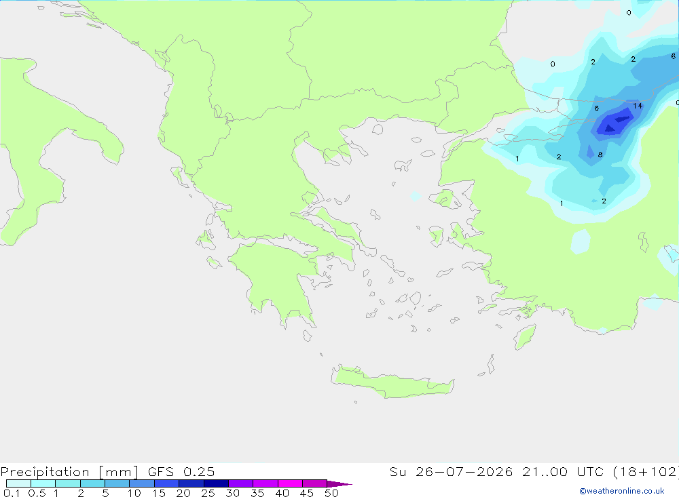The width and height of the screenshot is (679, 497).
Task: Click the "50" legend scale label
Action: (331, 493)
